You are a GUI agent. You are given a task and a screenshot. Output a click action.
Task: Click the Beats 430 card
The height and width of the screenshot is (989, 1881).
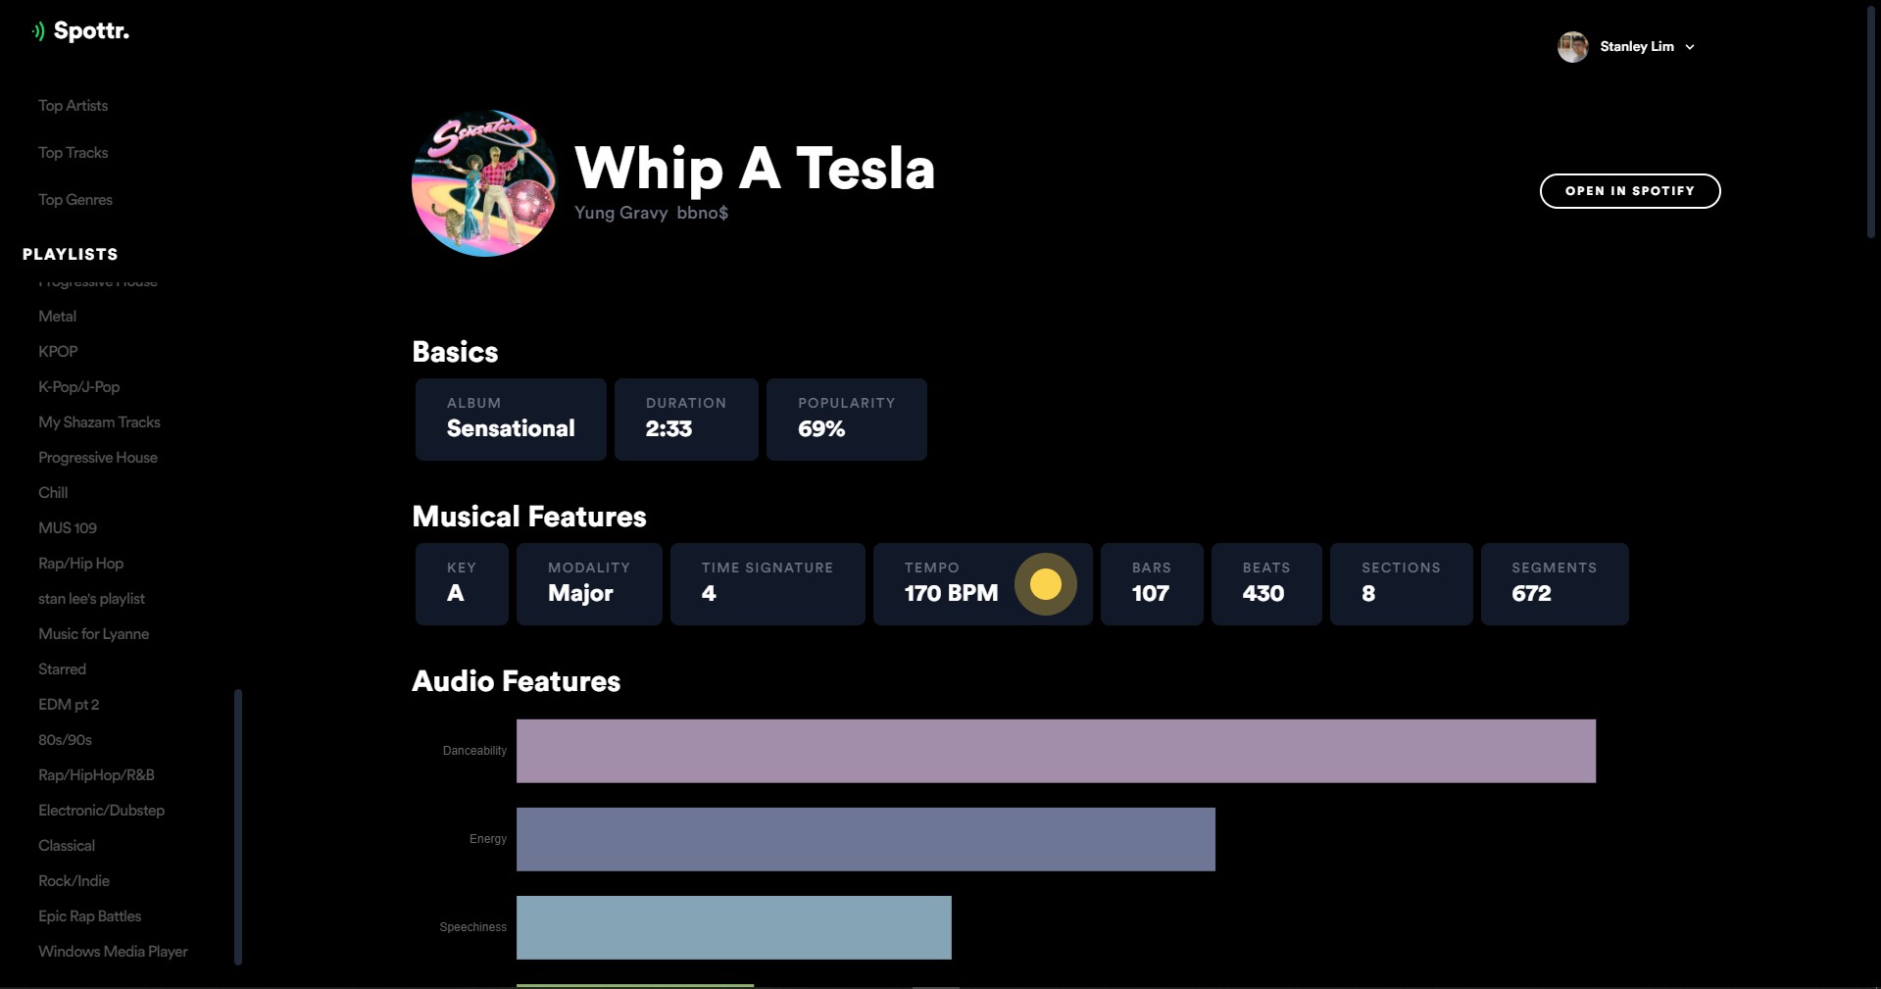[1266, 584]
